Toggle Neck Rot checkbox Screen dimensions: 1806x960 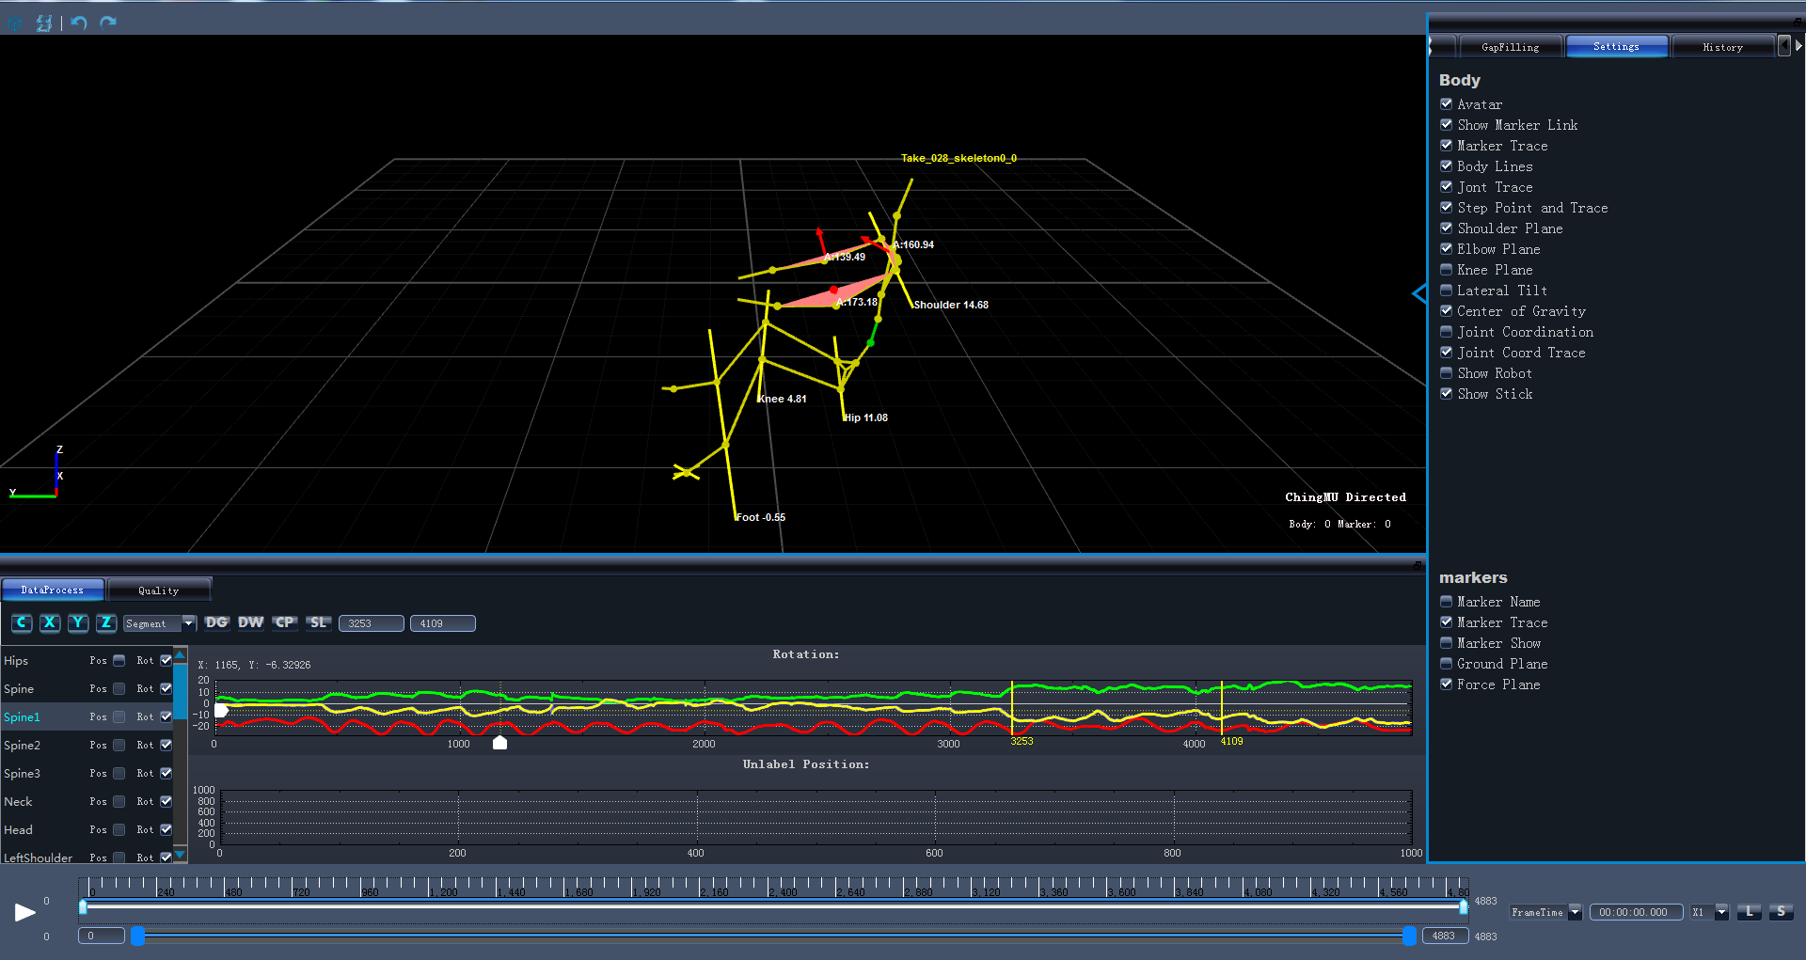pos(166,802)
